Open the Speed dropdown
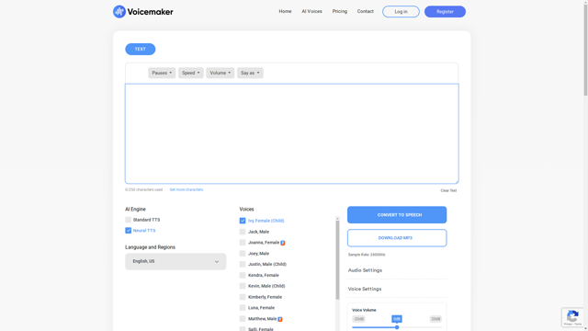The height and width of the screenshot is (331, 588). (x=191, y=73)
